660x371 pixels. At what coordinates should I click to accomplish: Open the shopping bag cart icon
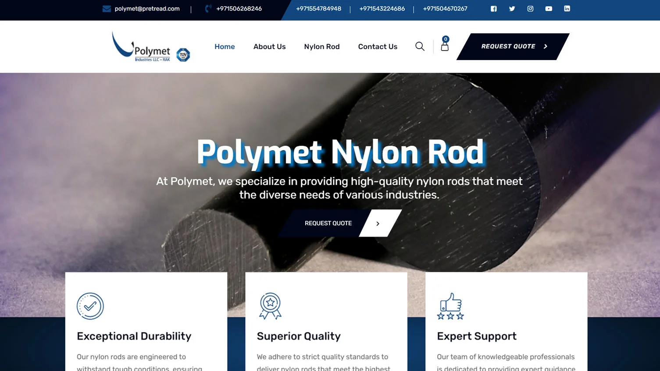[x=445, y=47]
